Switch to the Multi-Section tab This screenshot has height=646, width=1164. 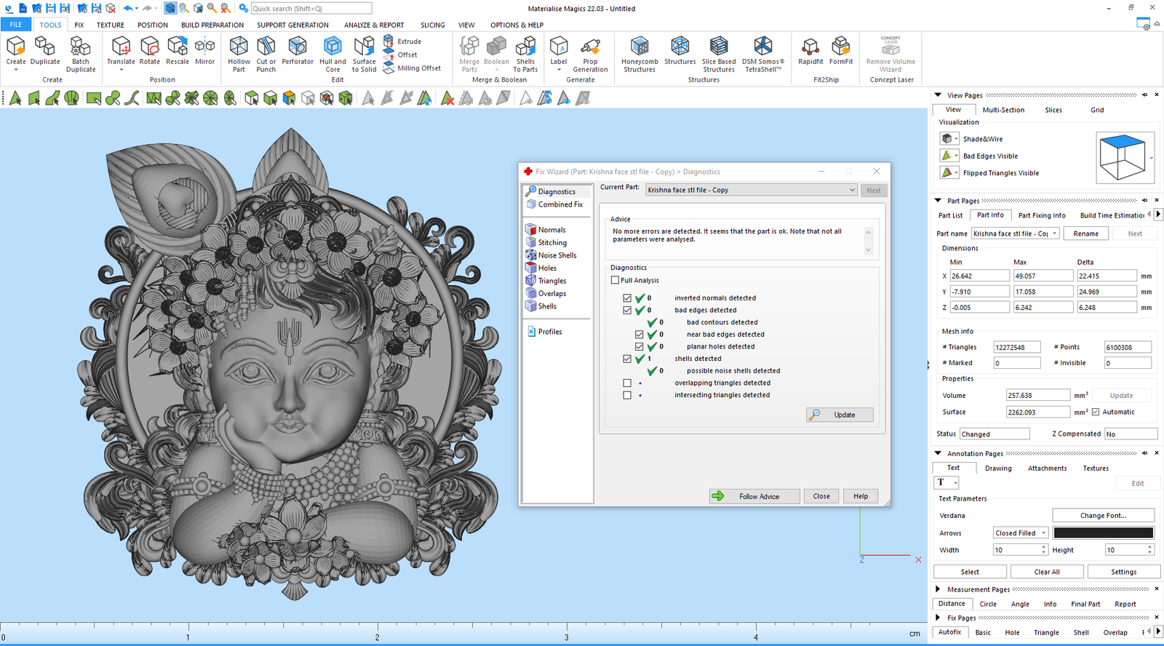point(1003,110)
